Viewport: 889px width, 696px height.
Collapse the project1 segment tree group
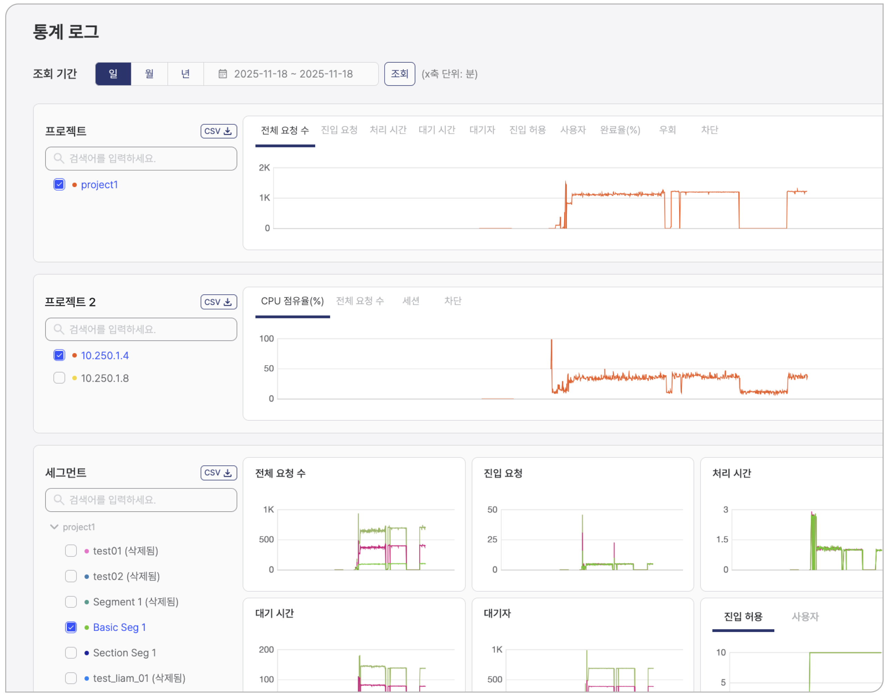tap(54, 527)
